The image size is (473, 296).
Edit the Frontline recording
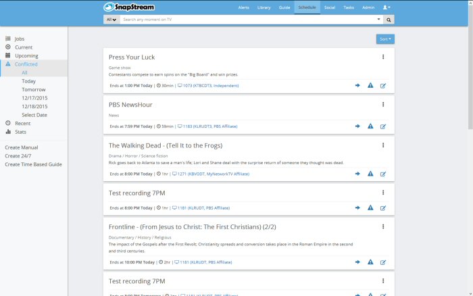tap(383, 262)
